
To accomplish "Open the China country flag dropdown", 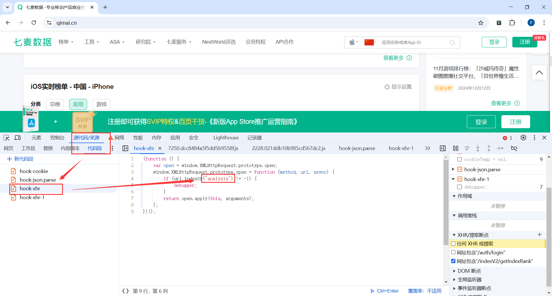I will [x=370, y=43].
